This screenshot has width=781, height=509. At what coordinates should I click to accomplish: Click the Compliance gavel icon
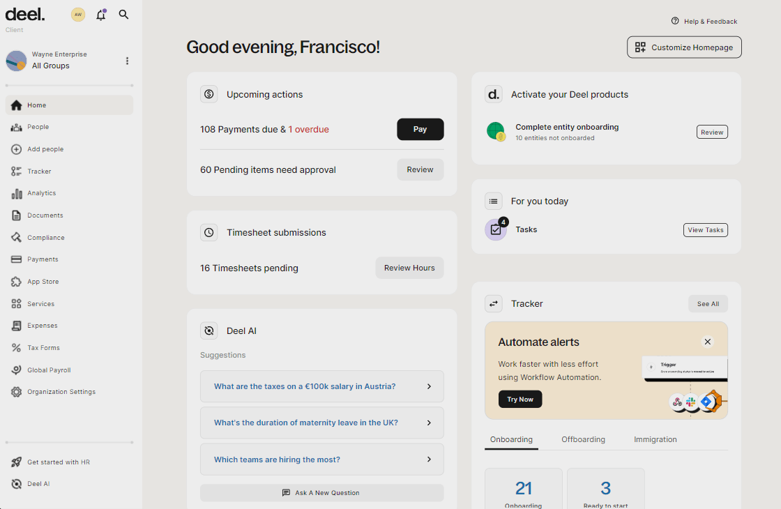17,238
